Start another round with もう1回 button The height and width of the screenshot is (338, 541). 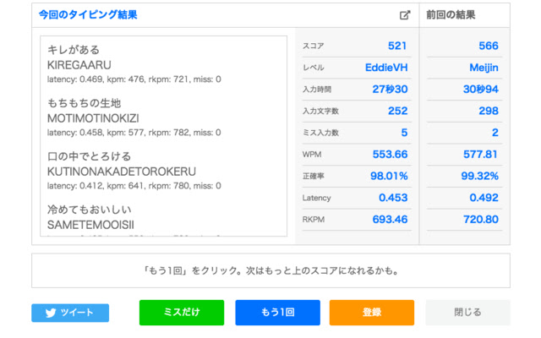coord(277,313)
